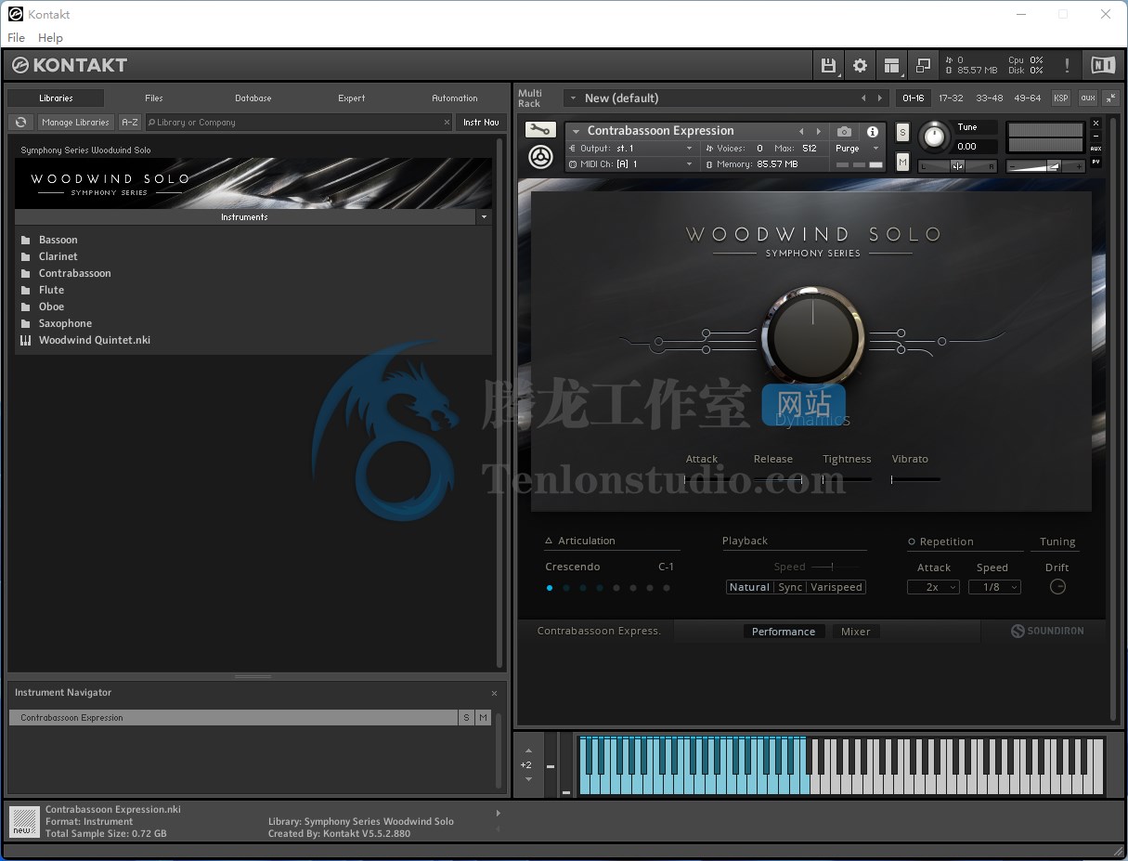1128x861 pixels.
Task: Open the multi rack preset dropdown
Action: pos(573,98)
